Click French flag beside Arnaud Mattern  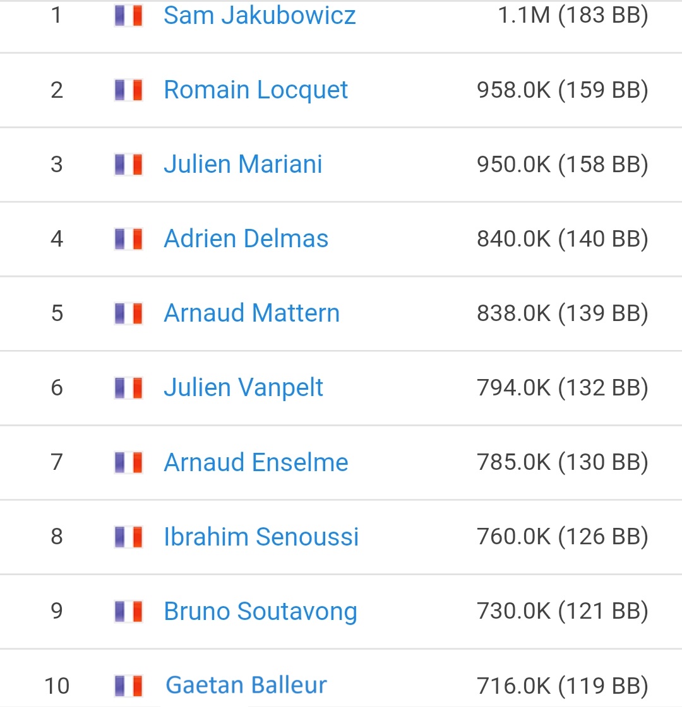pyautogui.click(x=129, y=313)
